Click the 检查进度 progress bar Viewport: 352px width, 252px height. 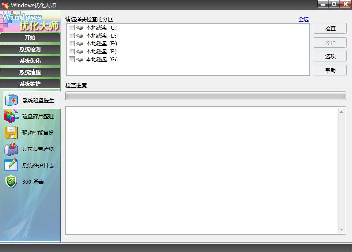[x=206, y=96]
